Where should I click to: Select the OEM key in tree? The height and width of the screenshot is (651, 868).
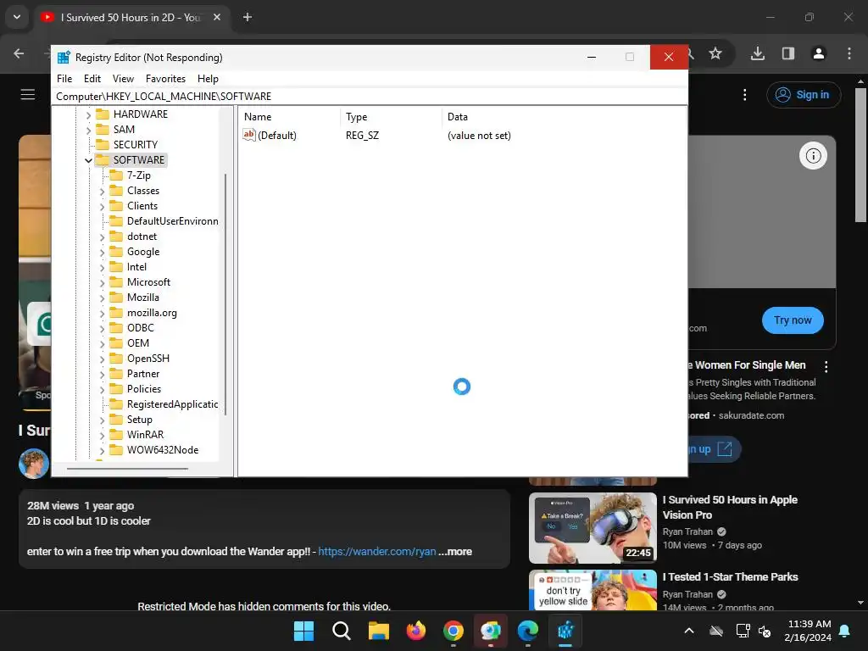[138, 343]
